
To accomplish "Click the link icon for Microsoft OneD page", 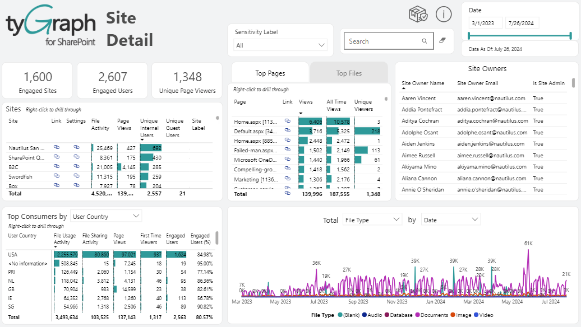I will point(288,159).
